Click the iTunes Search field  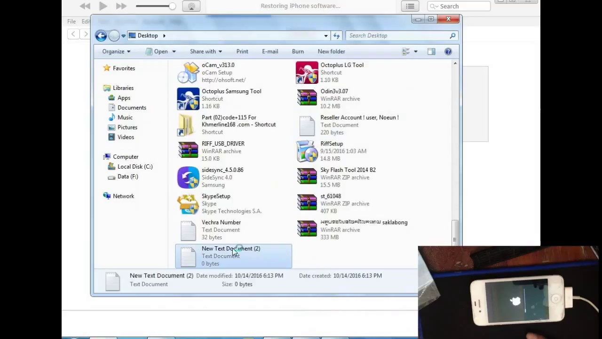pyautogui.click(x=459, y=6)
